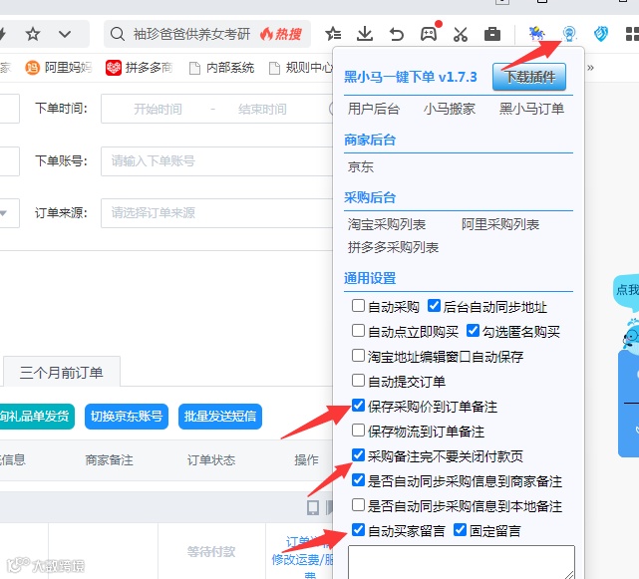Open the 订单来源 dropdown

coord(218,212)
